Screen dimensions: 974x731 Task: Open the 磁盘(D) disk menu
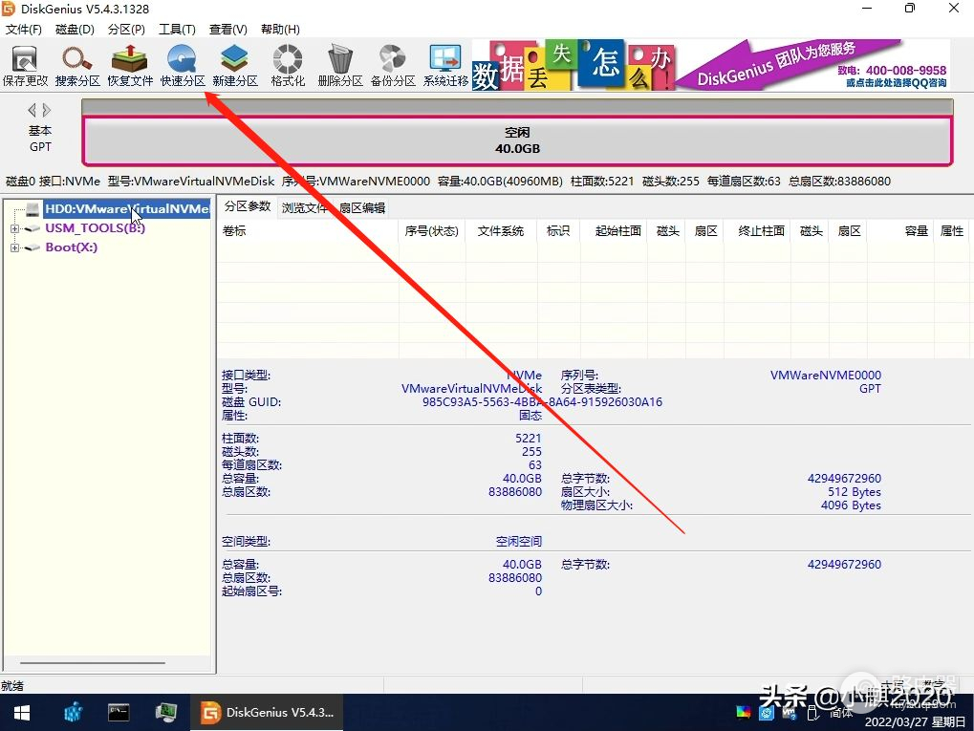click(75, 30)
